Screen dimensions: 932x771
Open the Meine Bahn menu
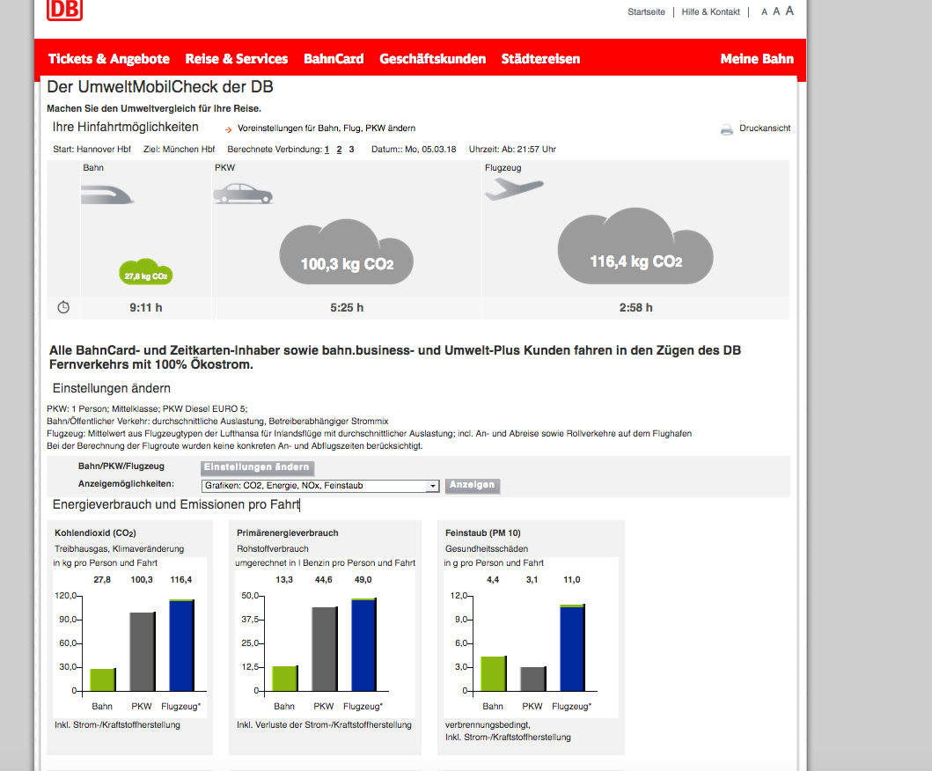(757, 59)
